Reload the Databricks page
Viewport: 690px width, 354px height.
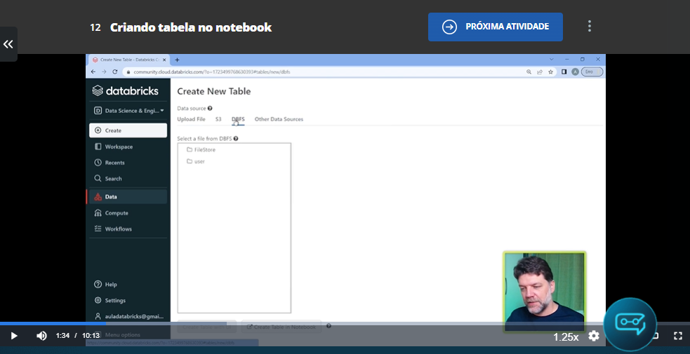click(115, 72)
